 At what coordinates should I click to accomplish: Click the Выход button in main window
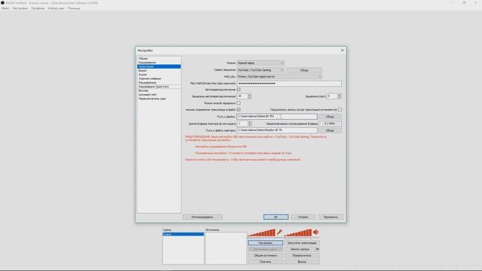pyautogui.click(x=302, y=262)
